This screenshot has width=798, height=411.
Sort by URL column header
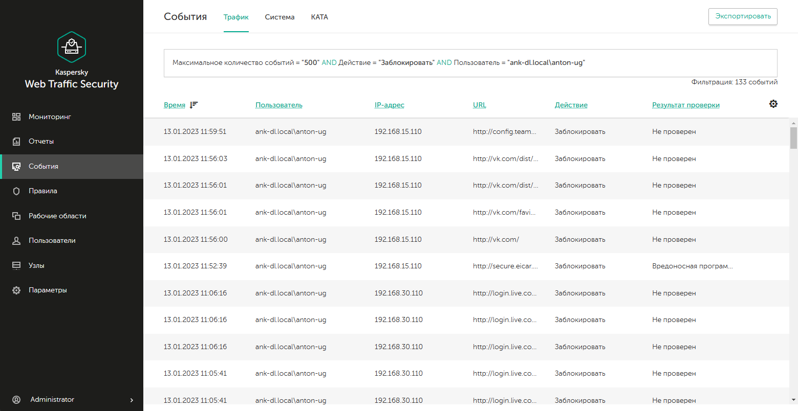tap(480, 105)
